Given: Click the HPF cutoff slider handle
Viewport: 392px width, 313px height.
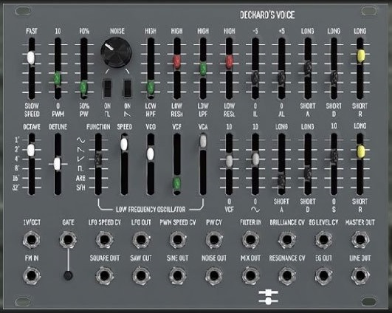Looking at the screenshot, I should [151, 87].
